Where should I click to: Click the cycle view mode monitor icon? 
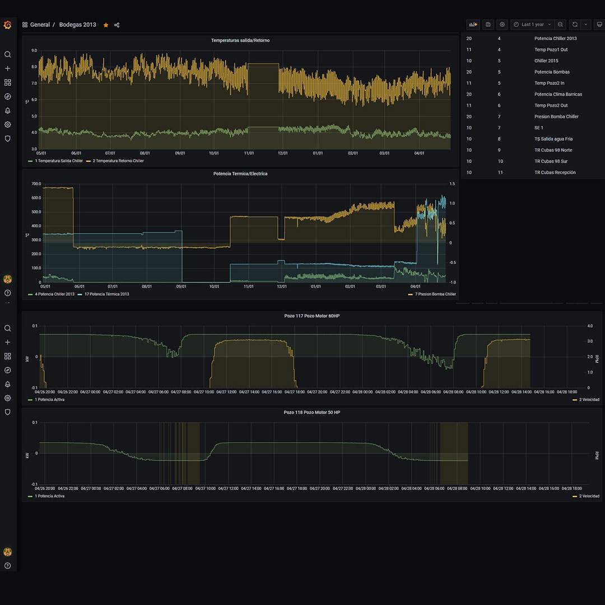point(599,24)
